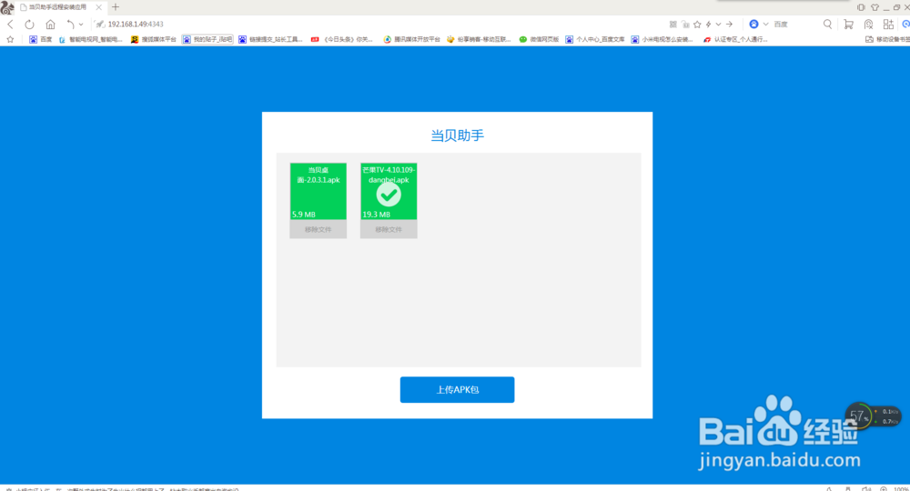
Task: Click the 上传APK包 upload button
Action: [x=458, y=389]
